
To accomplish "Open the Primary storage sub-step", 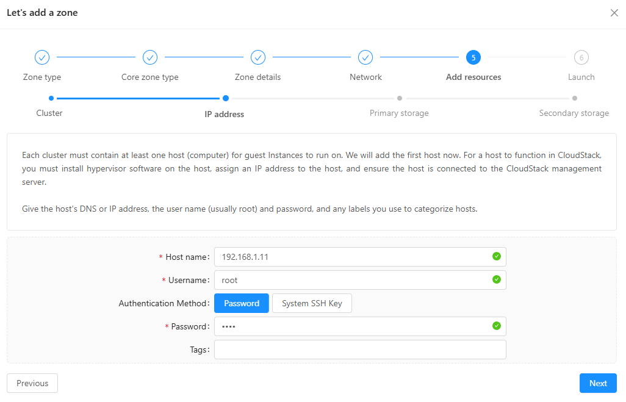I will click(399, 98).
